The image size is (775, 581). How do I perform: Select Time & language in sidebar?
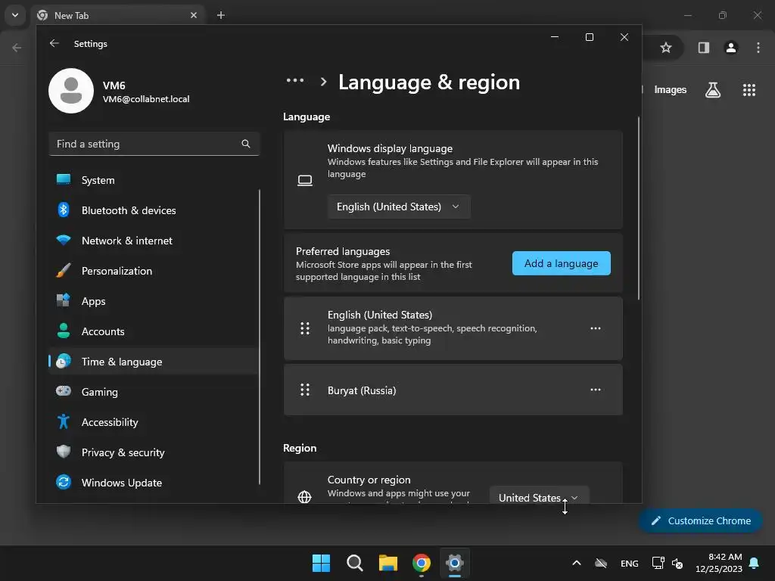tap(154, 362)
